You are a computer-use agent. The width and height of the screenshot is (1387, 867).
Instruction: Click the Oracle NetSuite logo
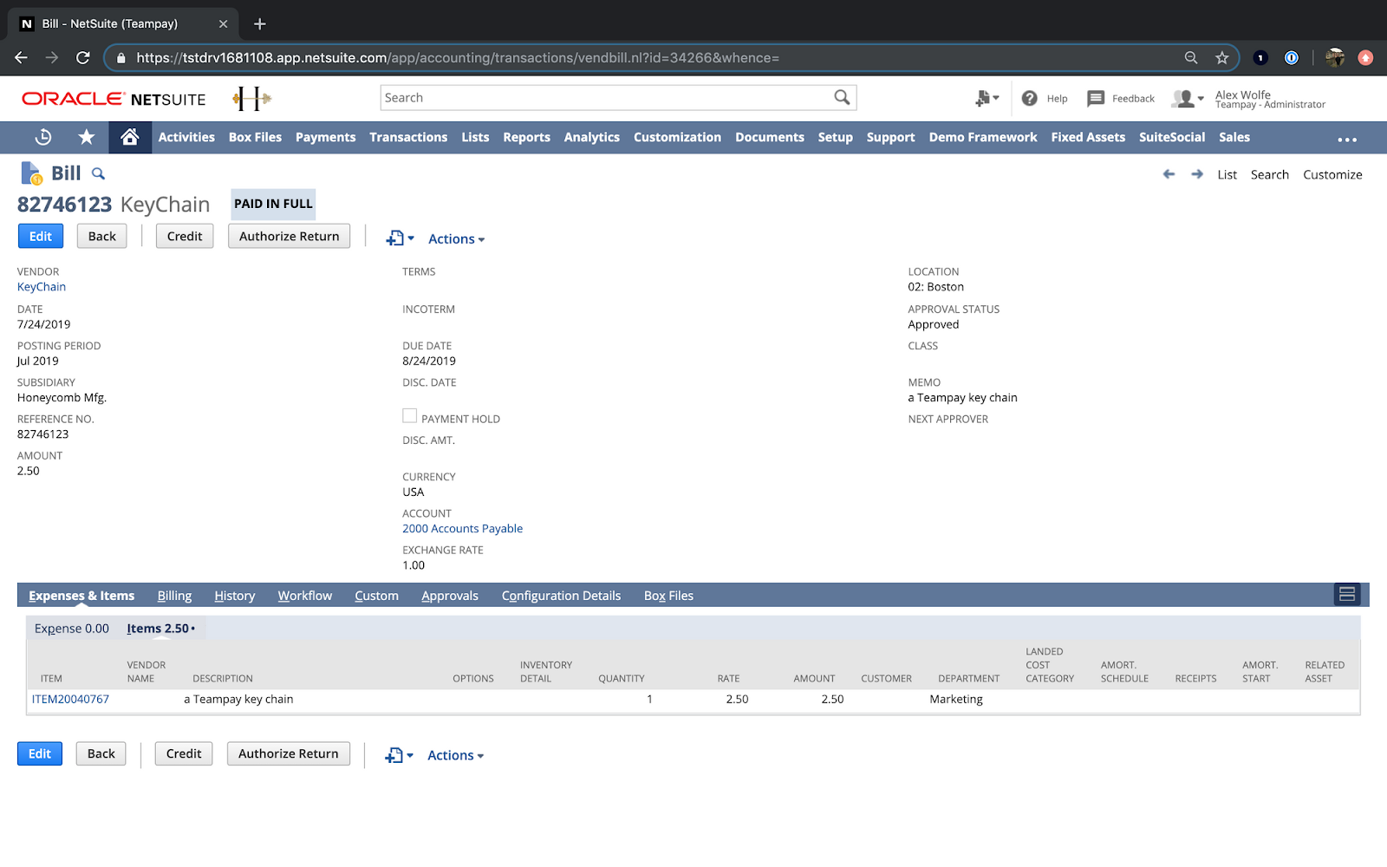click(x=114, y=99)
